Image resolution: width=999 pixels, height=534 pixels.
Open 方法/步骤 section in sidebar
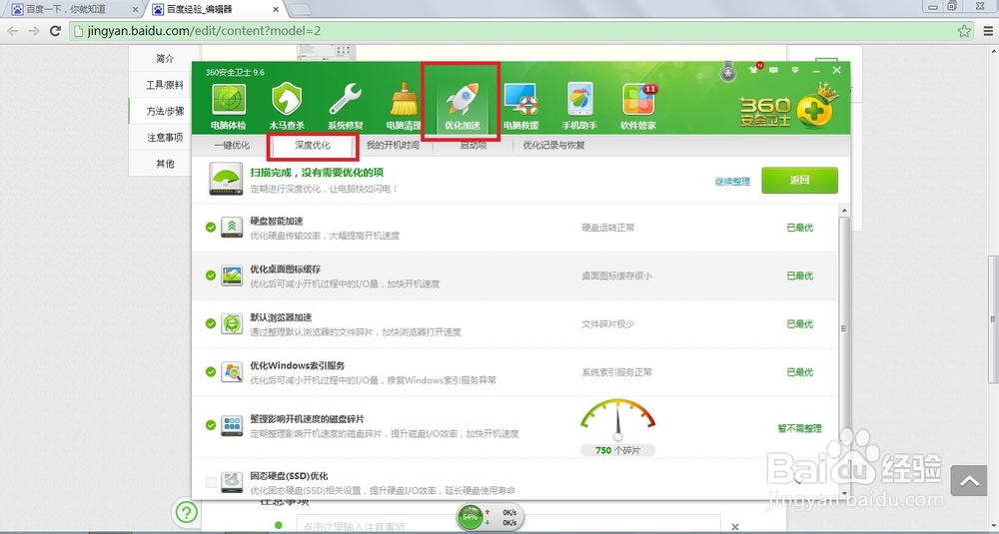coord(165,111)
